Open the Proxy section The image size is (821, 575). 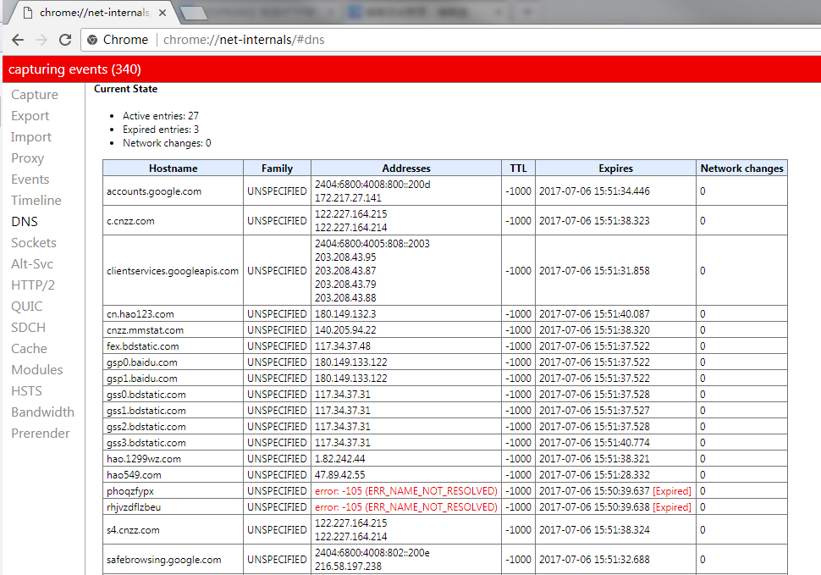coord(27,158)
